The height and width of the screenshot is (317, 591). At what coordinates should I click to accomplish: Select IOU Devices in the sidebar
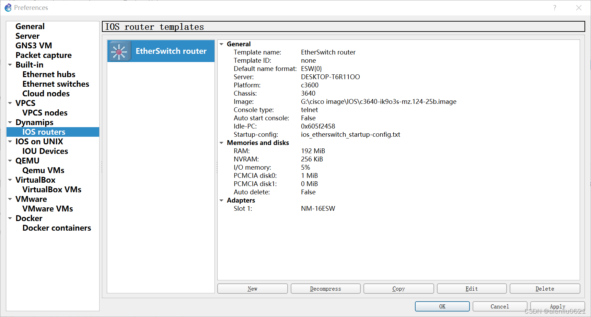point(45,151)
